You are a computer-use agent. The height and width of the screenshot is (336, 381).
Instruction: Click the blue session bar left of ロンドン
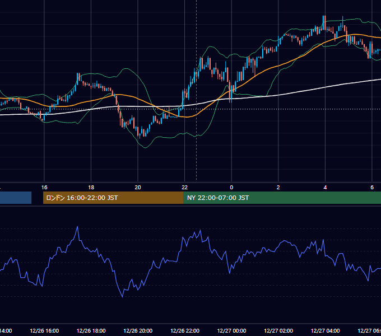click(16, 198)
